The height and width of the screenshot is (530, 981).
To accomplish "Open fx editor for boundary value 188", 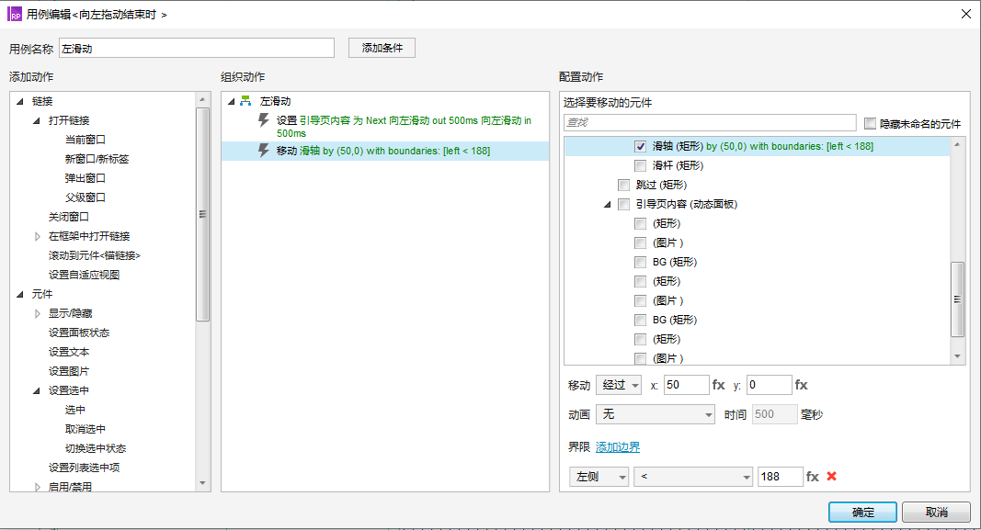I will tap(812, 476).
